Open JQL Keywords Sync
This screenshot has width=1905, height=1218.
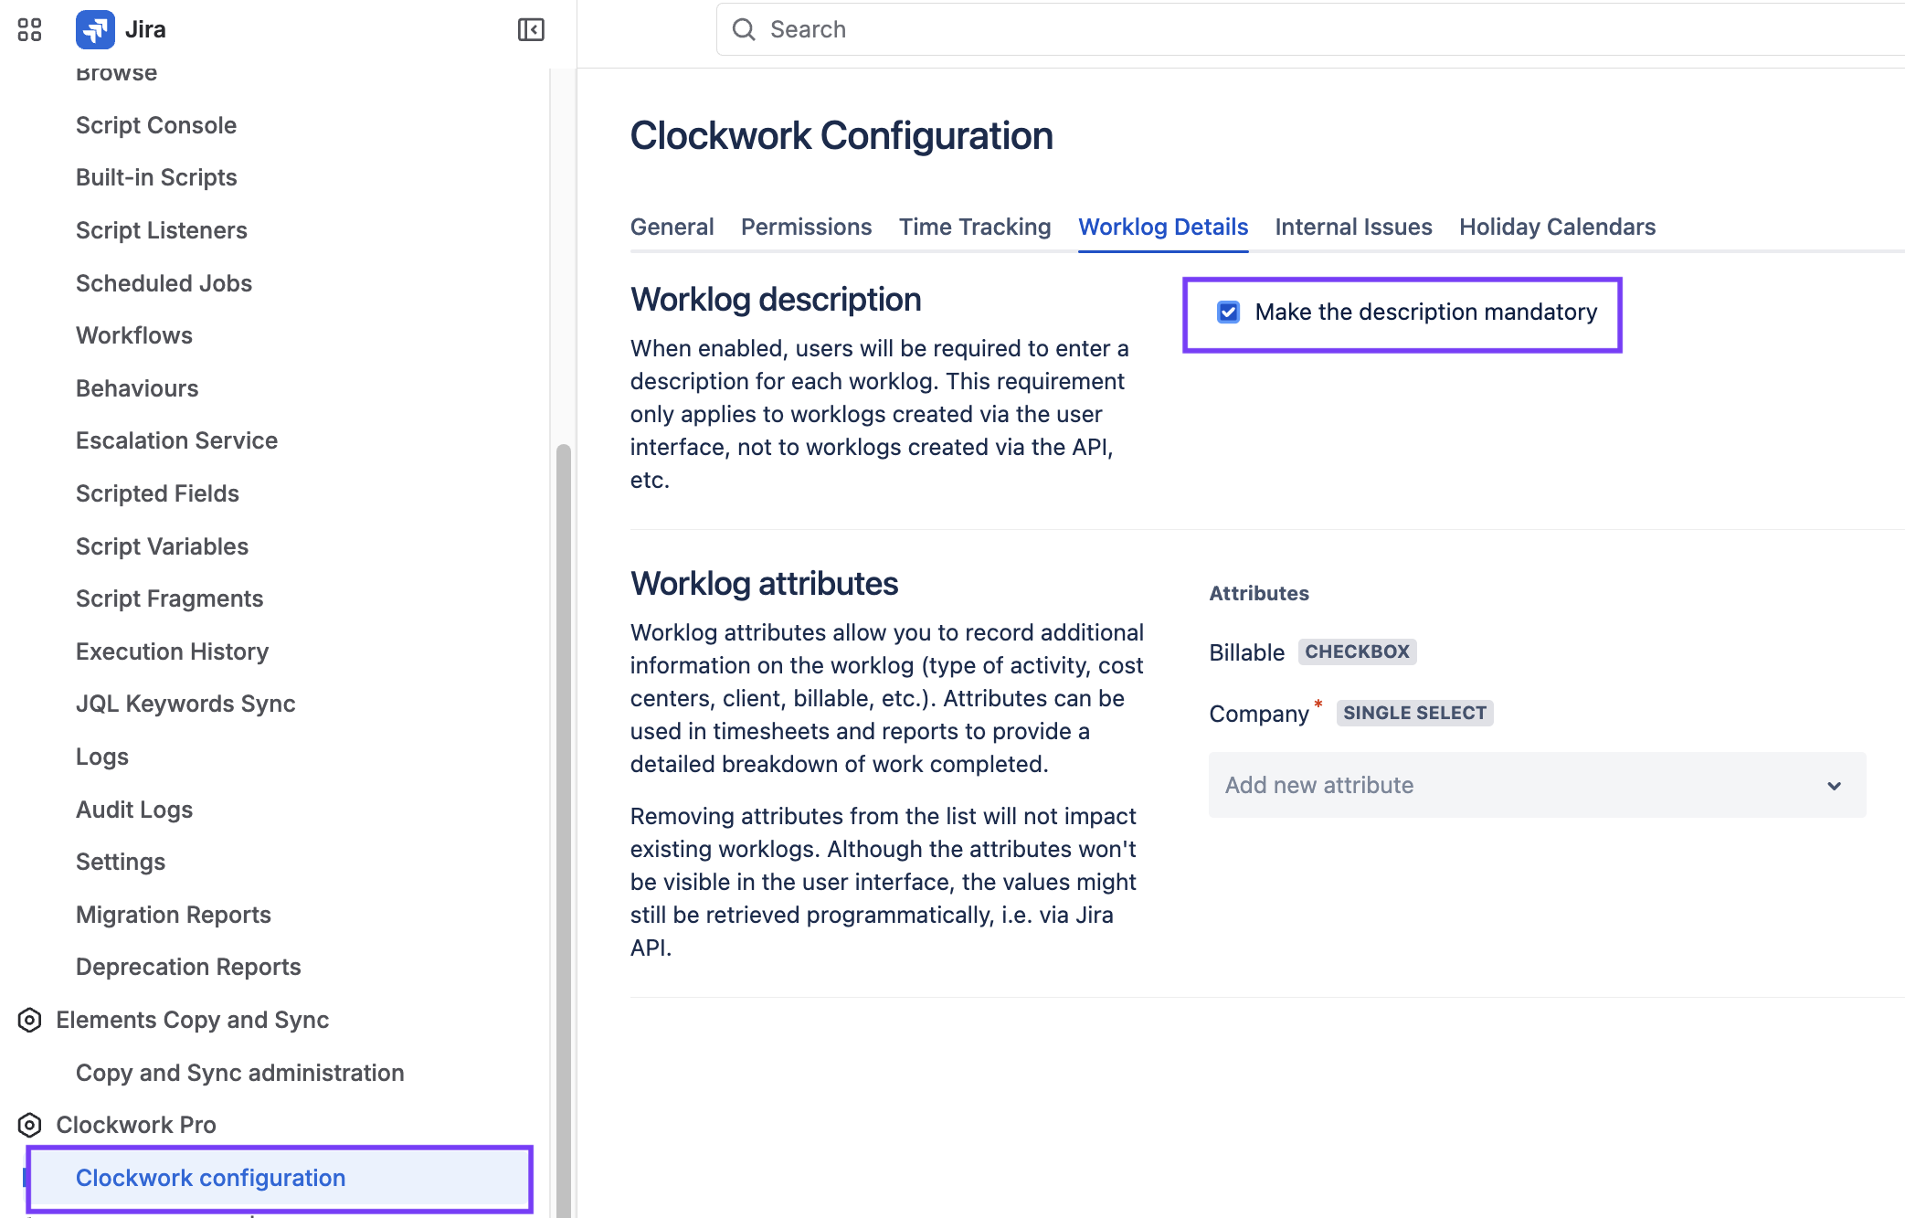185,704
